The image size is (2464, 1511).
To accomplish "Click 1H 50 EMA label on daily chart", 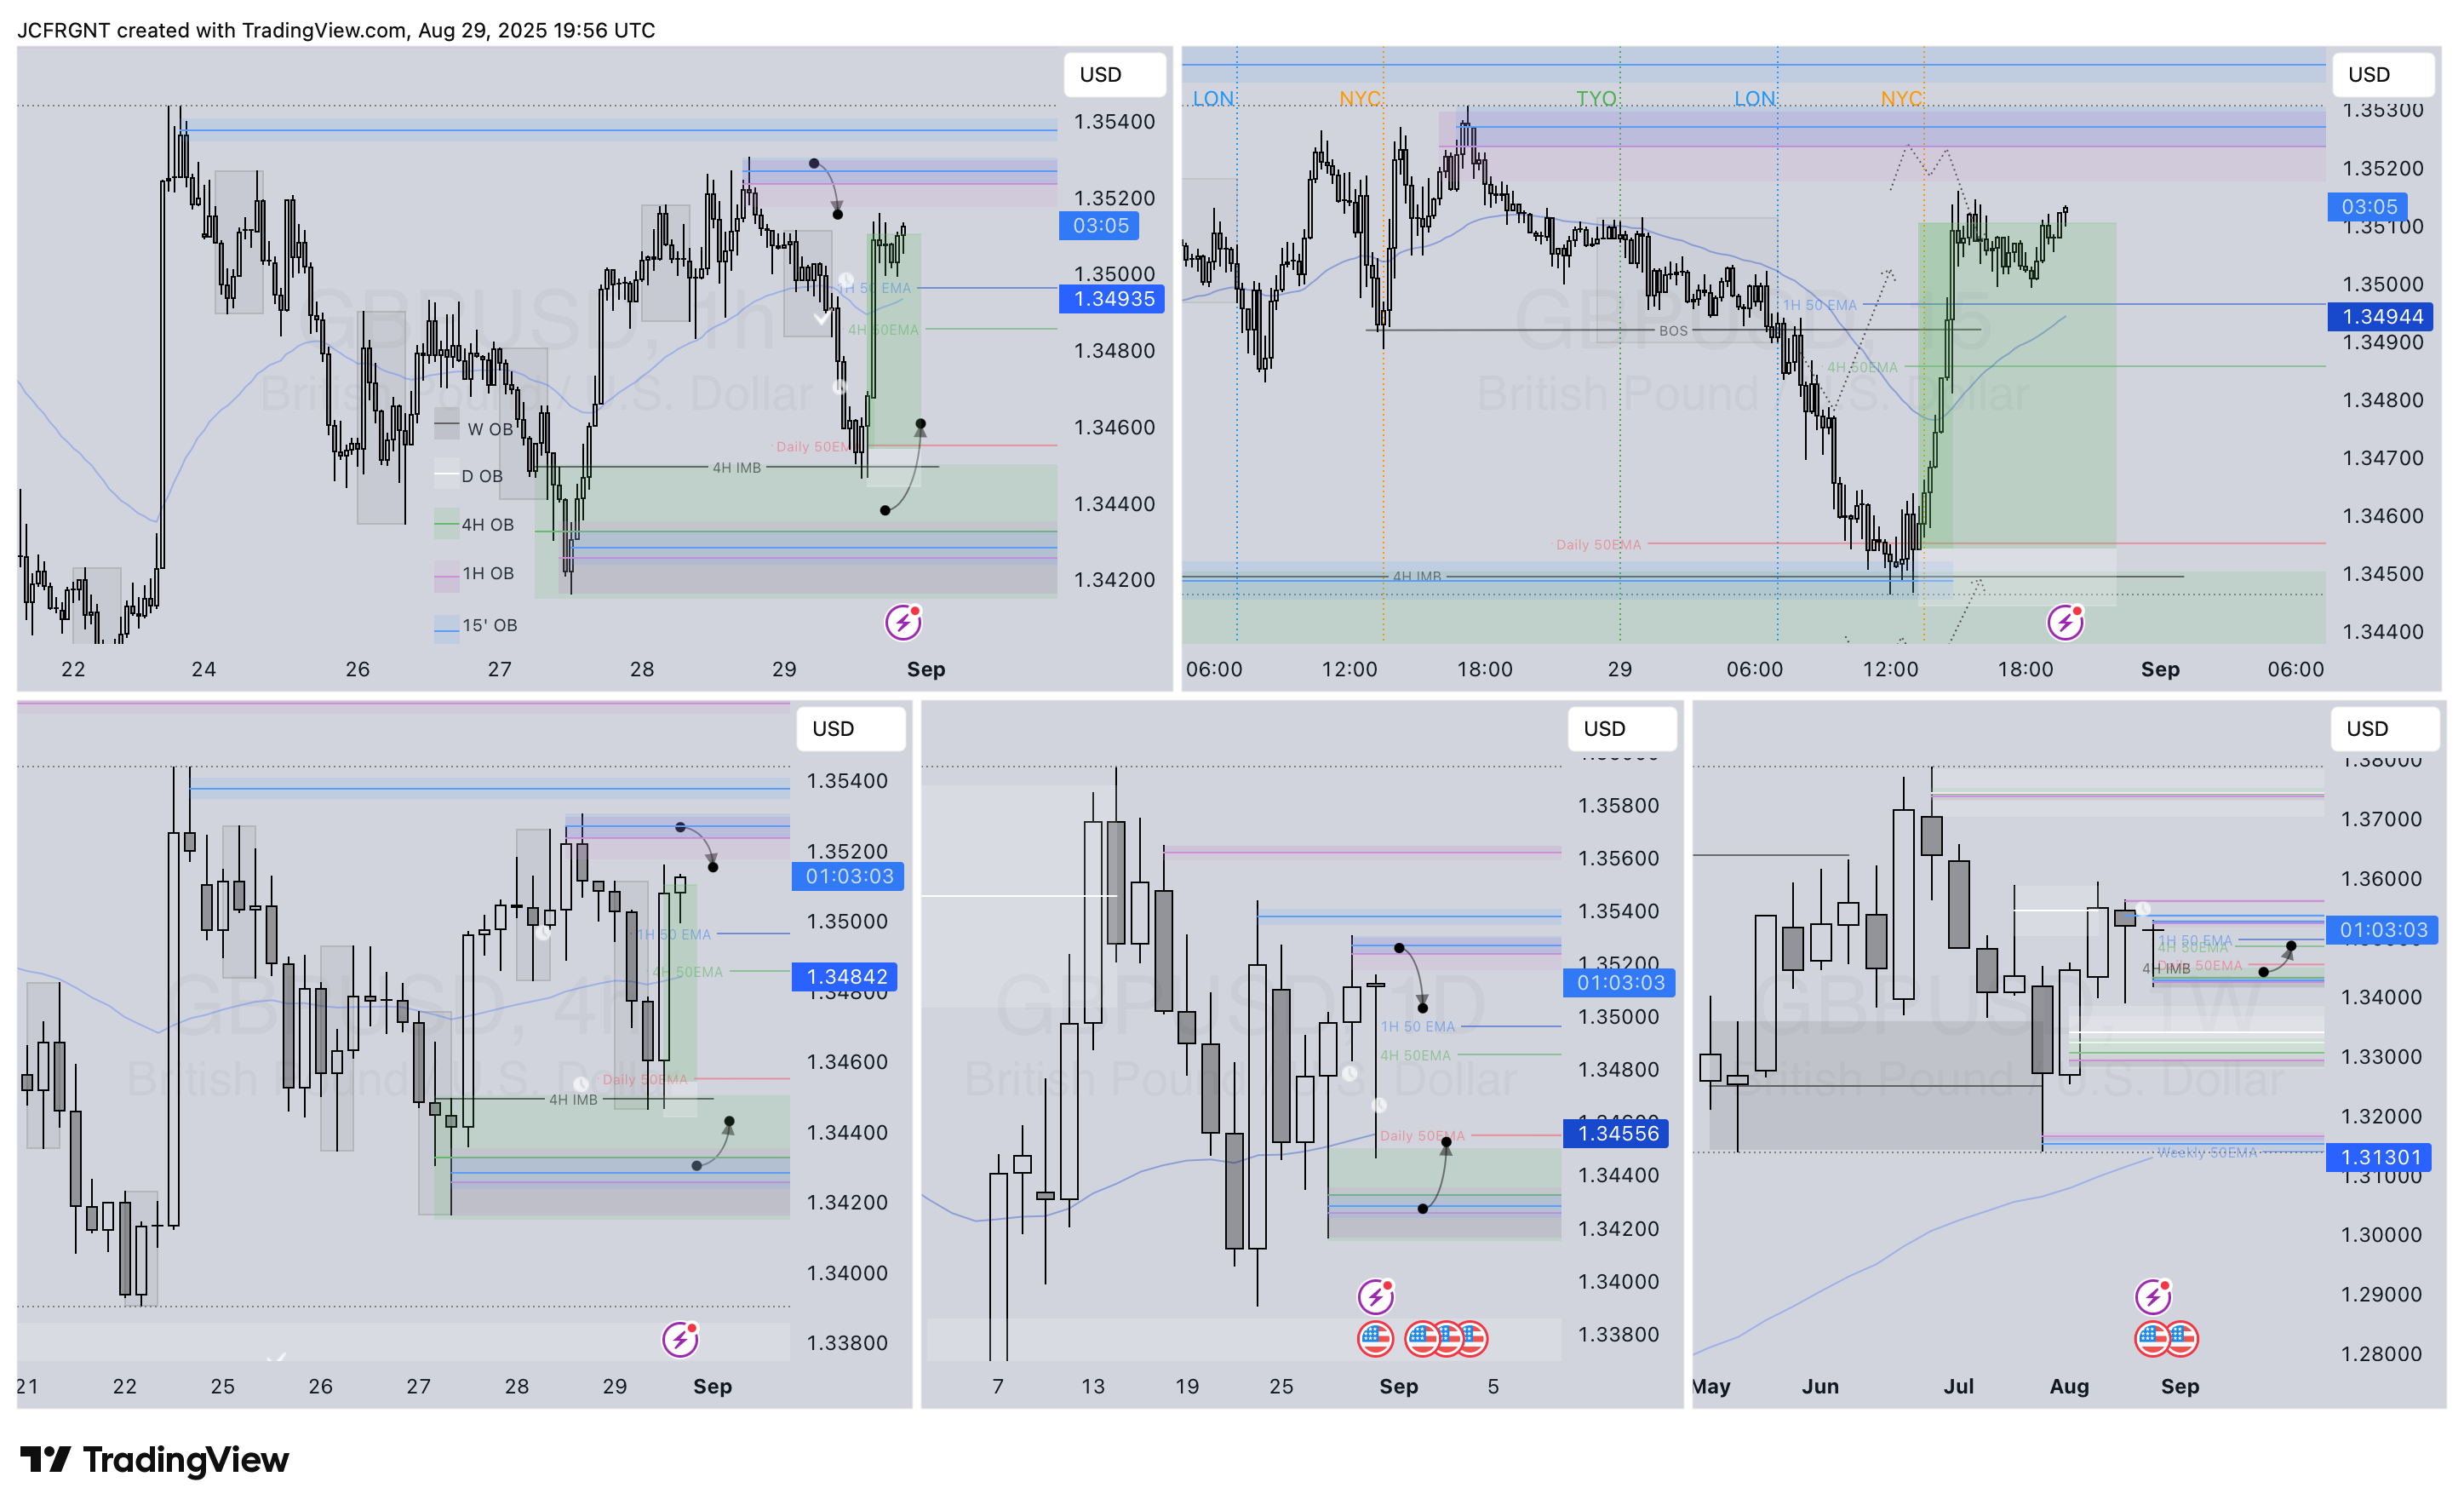I will tap(1418, 1026).
